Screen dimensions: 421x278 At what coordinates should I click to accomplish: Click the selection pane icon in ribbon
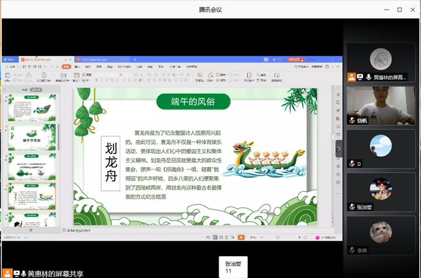[277, 75]
